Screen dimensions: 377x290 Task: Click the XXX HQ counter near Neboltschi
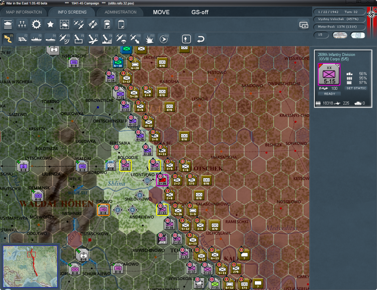[74, 62]
